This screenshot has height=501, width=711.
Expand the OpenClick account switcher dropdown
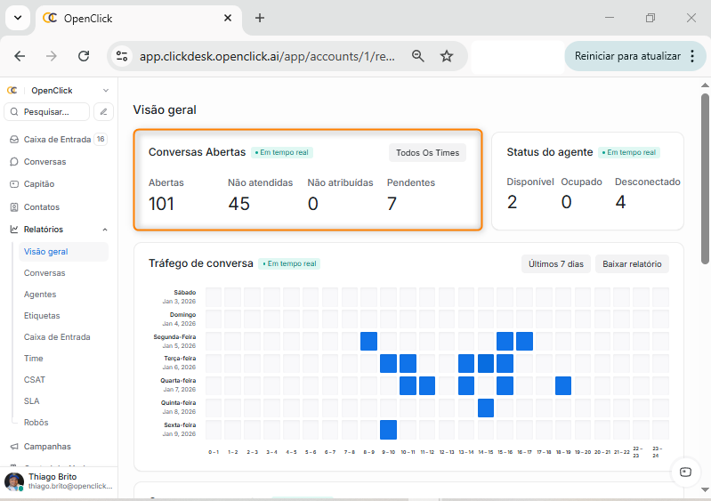(105, 91)
